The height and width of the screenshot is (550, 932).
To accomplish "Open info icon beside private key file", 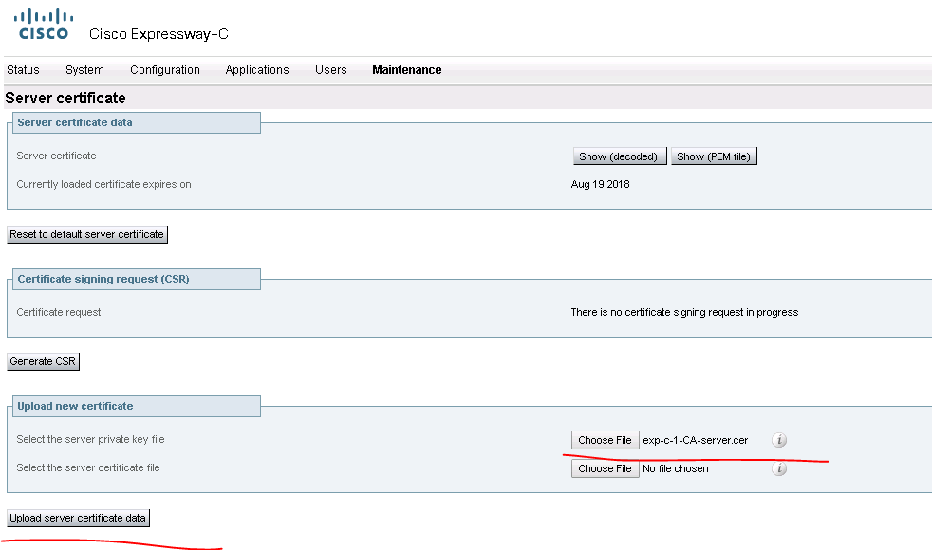I will [x=778, y=440].
